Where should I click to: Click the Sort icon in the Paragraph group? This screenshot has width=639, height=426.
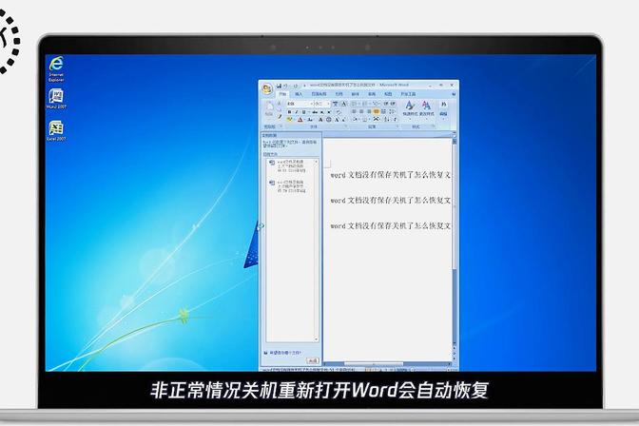pos(386,120)
